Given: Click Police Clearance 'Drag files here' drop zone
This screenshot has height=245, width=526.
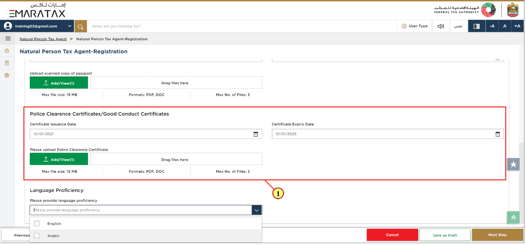Looking at the screenshot, I should (x=176, y=160).
